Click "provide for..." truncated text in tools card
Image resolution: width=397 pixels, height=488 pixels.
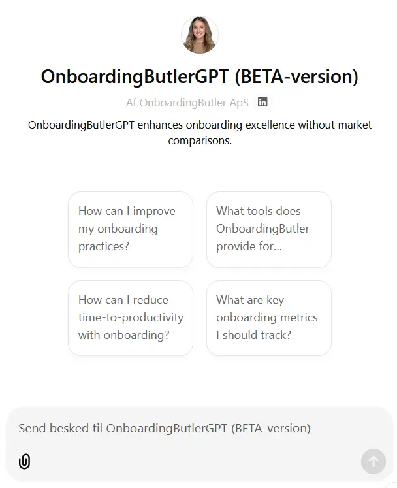[x=249, y=247]
